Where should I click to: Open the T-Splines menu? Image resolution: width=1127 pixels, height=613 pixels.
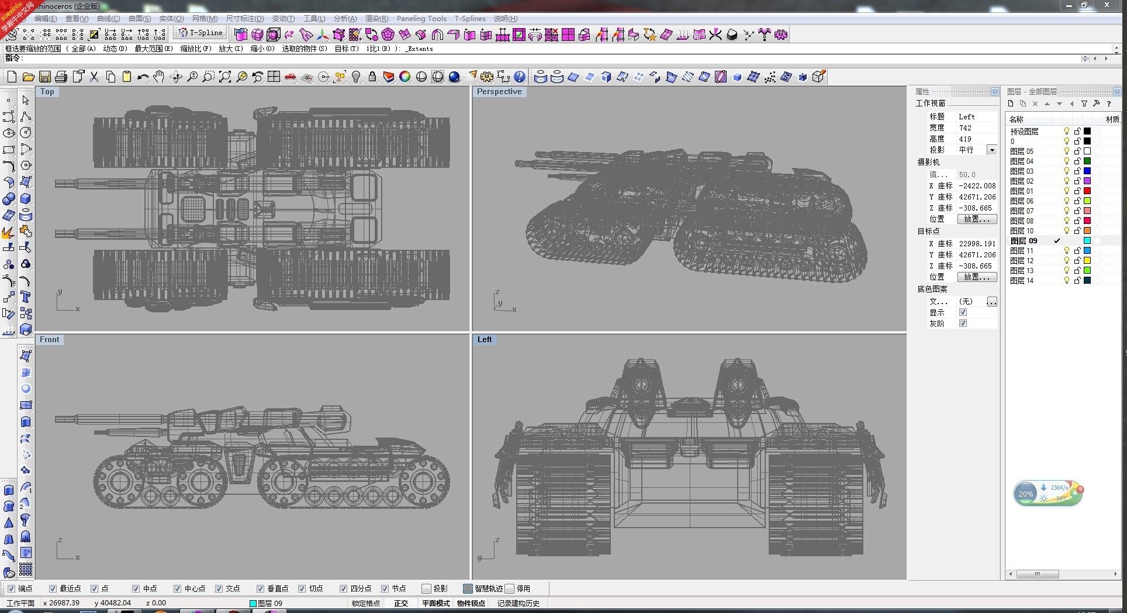[x=470, y=19]
